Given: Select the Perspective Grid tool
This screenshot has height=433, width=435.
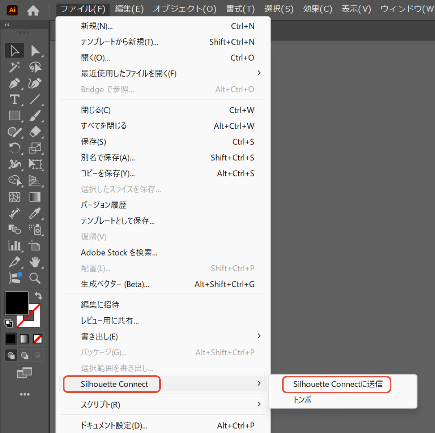Looking at the screenshot, I should click(x=35, y=180).
